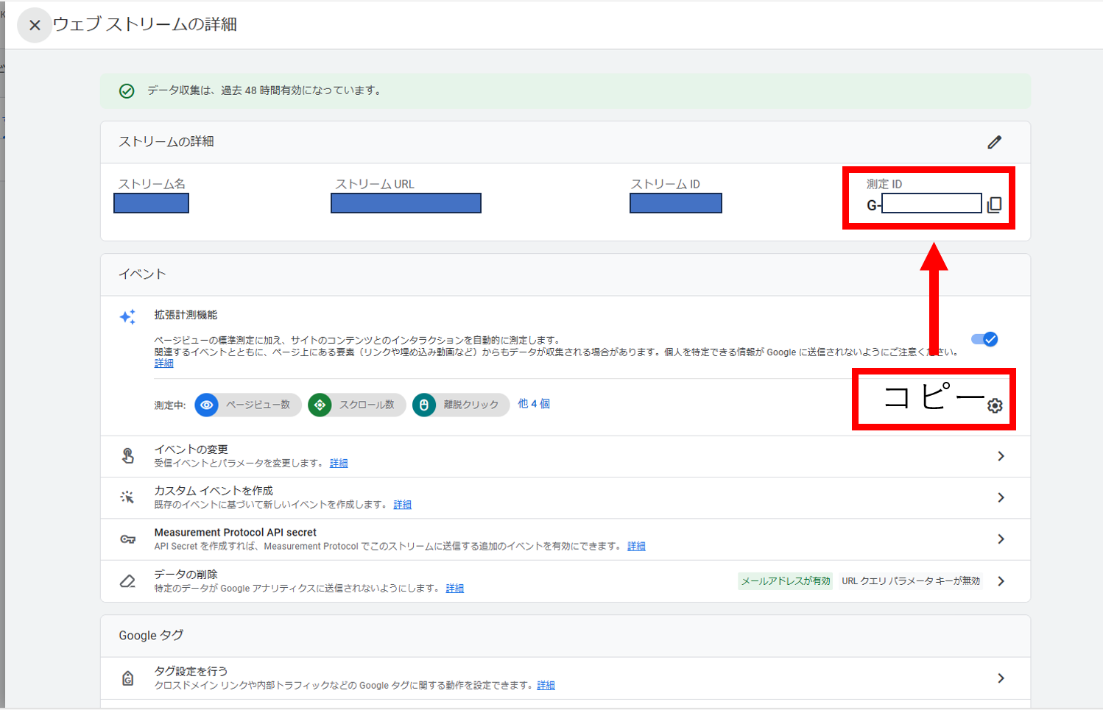This screenshot has height=710, width=1103.
Task: Expand the Measurement Protocol API secret chevron
Action: pyautogui.click(x=1001, y=539)
